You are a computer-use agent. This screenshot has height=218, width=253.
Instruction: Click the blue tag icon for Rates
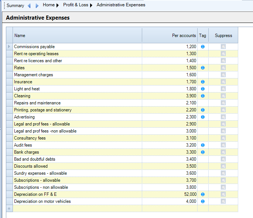[x=203, y=68]
